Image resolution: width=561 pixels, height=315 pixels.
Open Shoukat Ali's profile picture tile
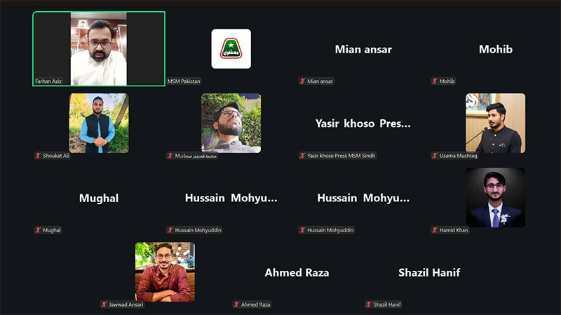[99, 123]
